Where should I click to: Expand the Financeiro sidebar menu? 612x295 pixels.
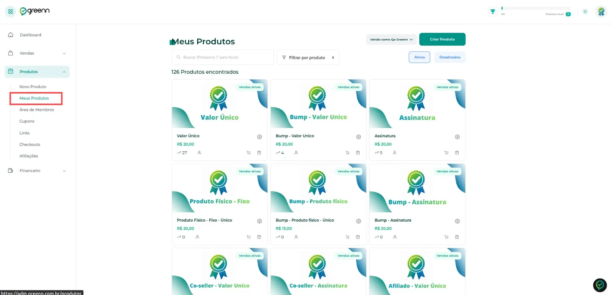(x=37, y=171)
